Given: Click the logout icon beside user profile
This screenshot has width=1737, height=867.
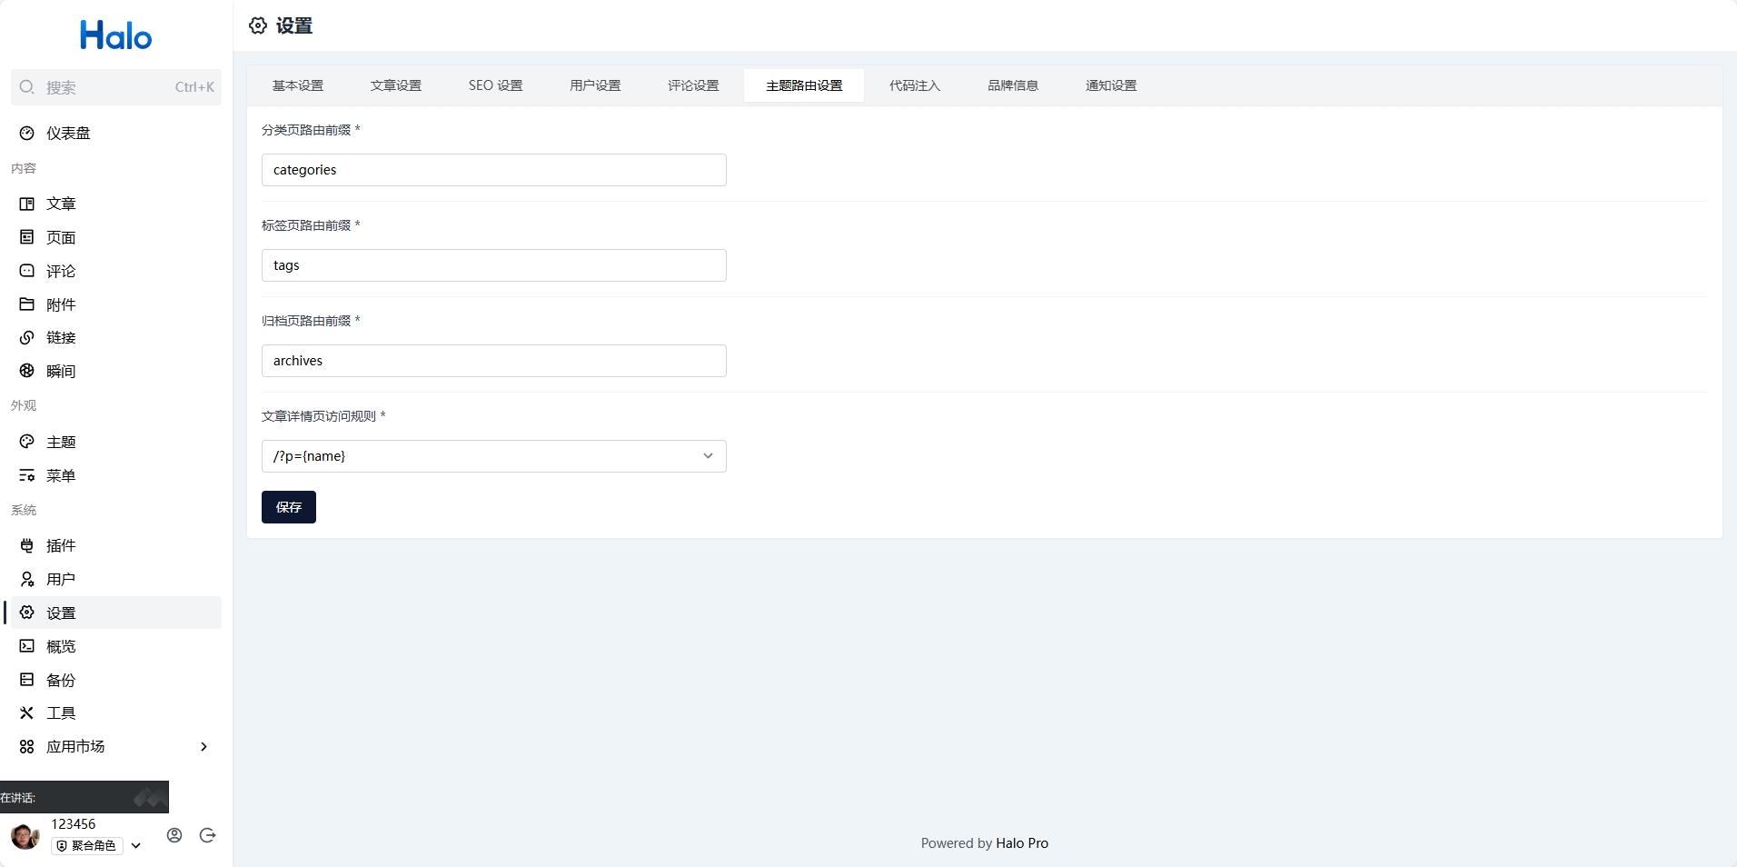Looking at the screenshot, I should [207, 835].
